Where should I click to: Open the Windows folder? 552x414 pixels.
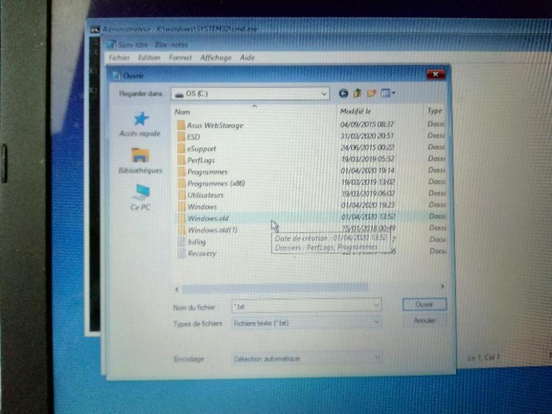(203, 206)
